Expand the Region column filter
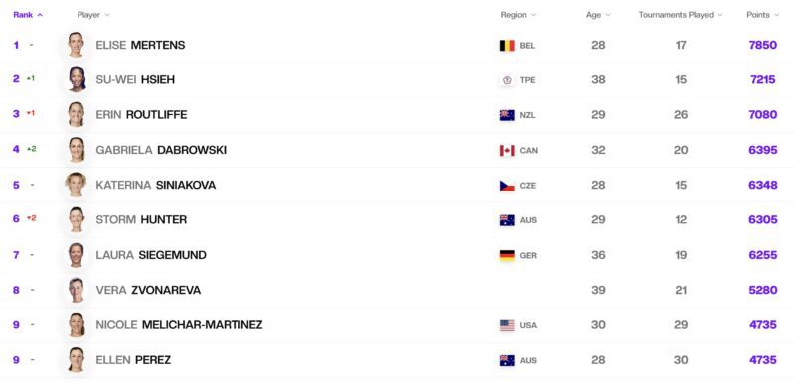 pos(518,15)
